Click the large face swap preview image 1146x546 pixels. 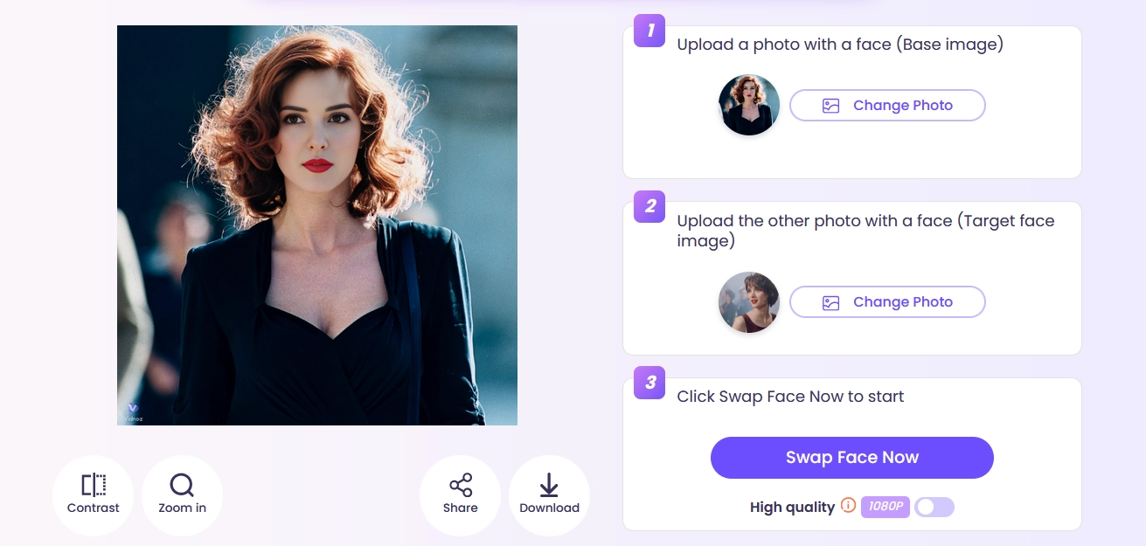(x=316, y=225)
